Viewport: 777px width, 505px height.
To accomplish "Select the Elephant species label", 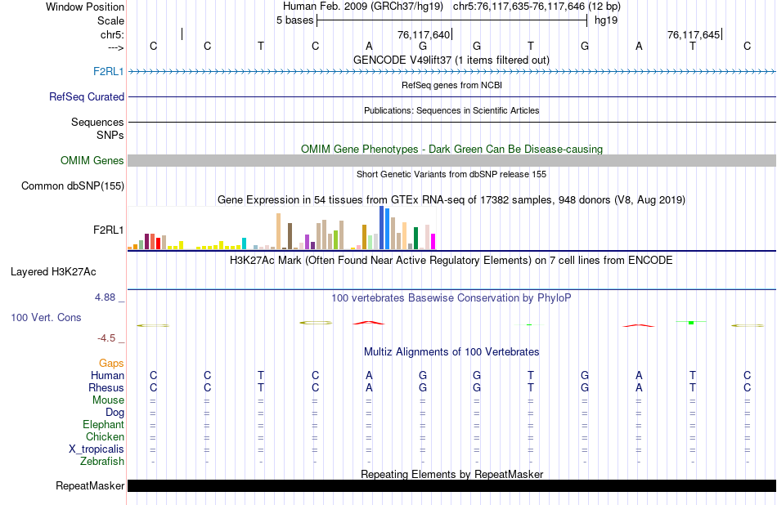I will [x=104, y=424].
